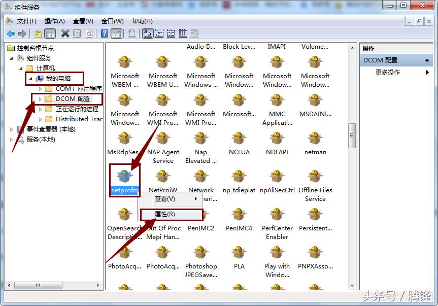Click the NAP Agent Service icon
Viewport: 438px width, 306px height.
(163, 139)
